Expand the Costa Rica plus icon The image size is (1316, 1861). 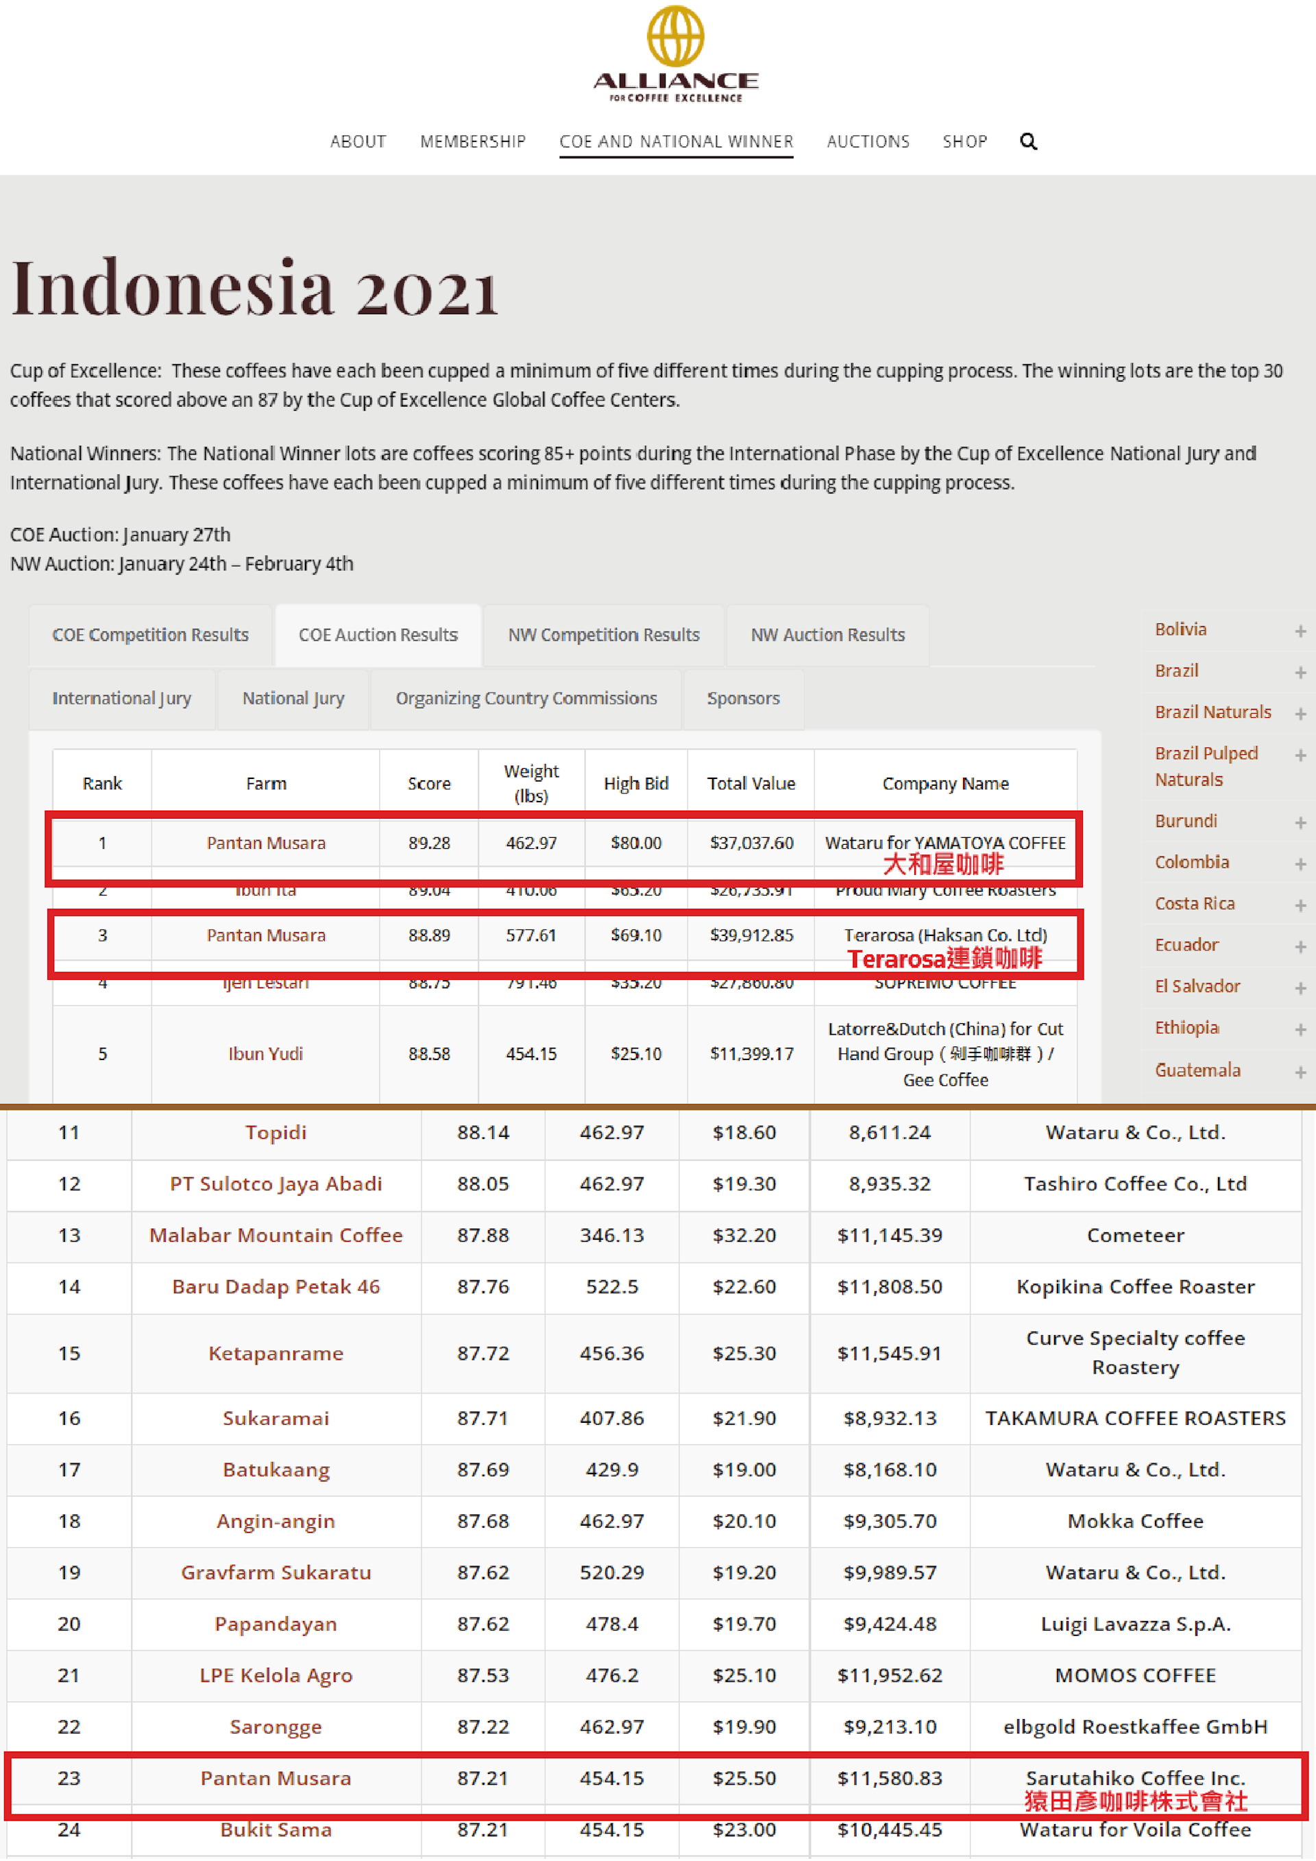[x=1300, y=904]
